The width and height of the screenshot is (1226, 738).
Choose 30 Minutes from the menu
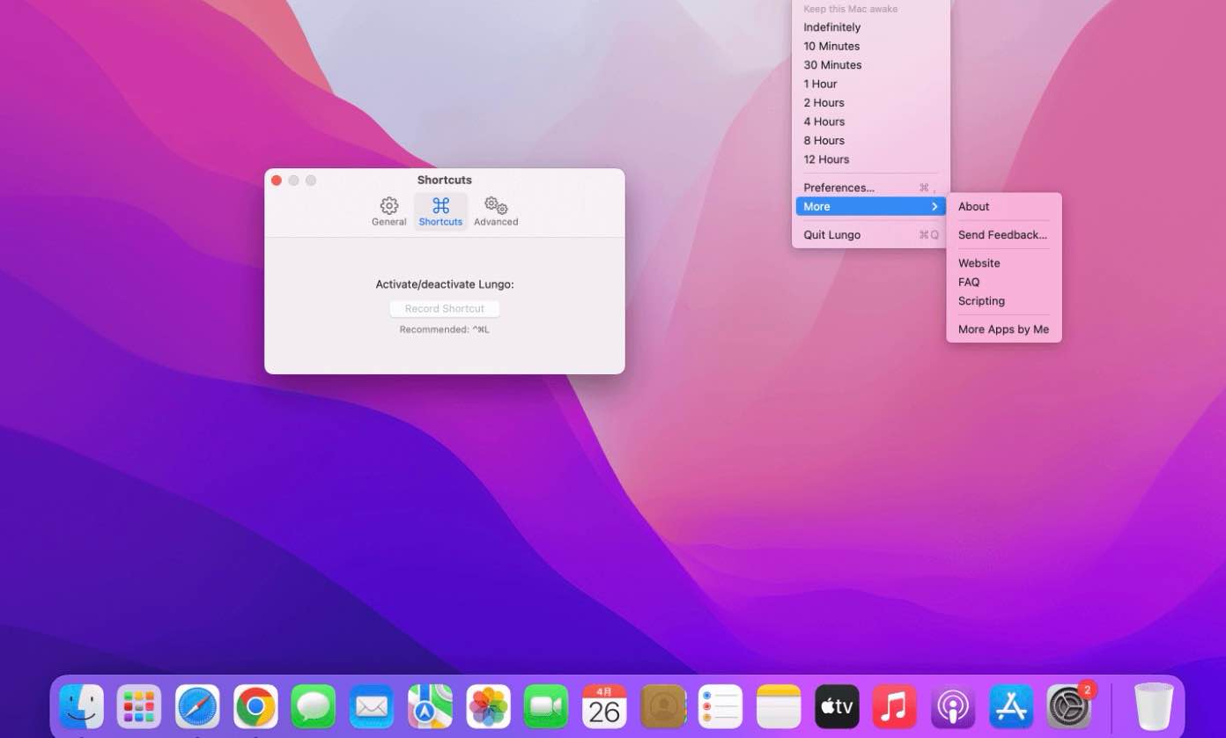(x=832, y=65)
